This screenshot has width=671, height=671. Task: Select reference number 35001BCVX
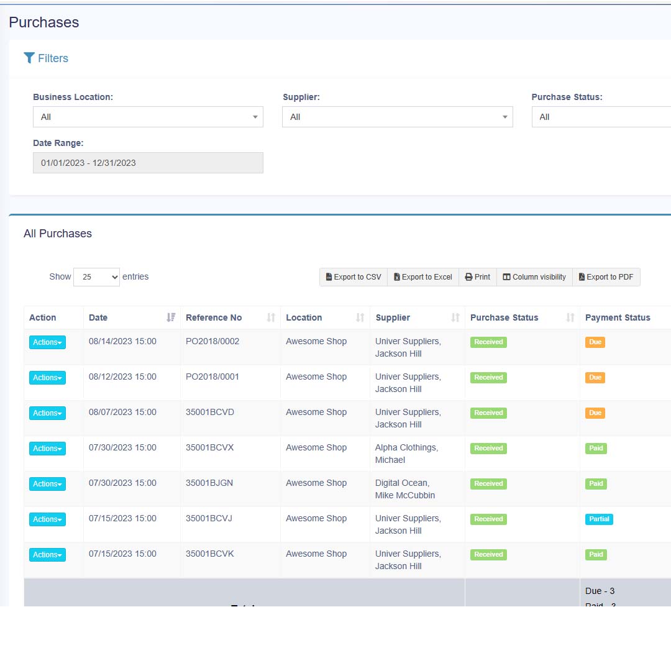[x=210, y=447]
